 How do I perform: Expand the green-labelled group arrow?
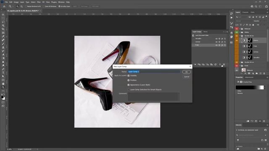pyautogui.click(x=240, y=32)
